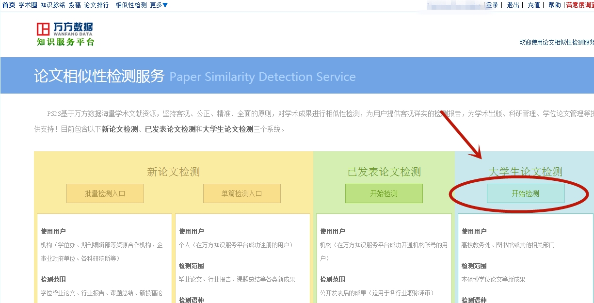594x303 pixels.
Task: Open the 充值 link
Action: [534, 5]
